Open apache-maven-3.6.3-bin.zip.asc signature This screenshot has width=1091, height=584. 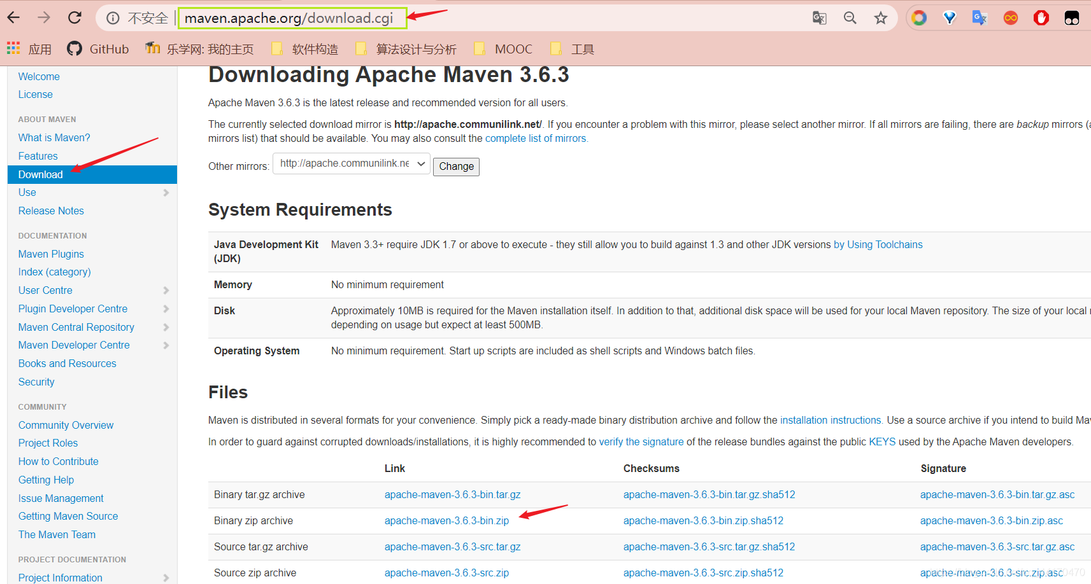[992, 520]
